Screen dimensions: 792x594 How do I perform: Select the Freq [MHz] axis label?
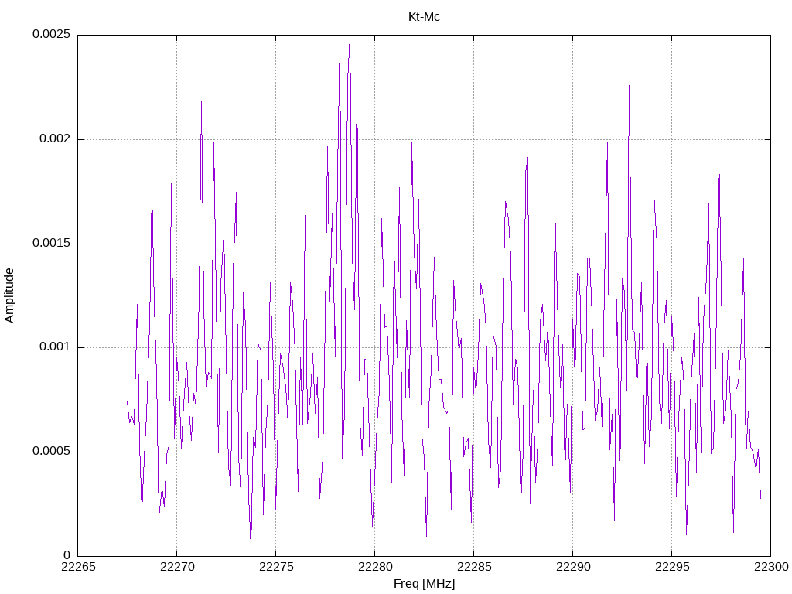(424, 584)
